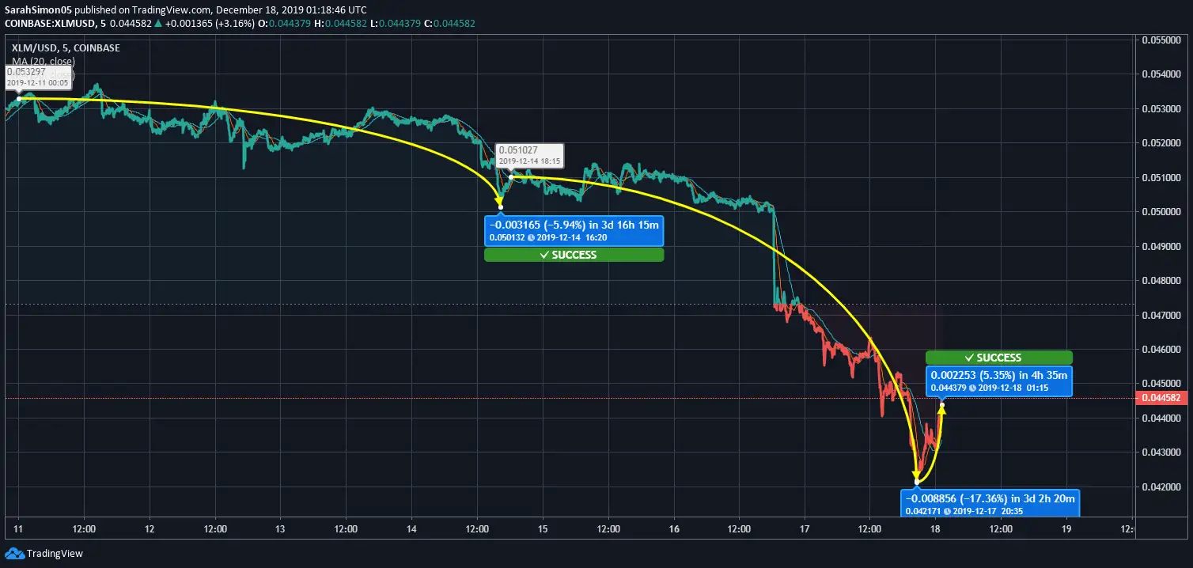This screenshot has width=1193, height=568.
Task: Click the 0.053297 price marker label
Action: point(37,76)
